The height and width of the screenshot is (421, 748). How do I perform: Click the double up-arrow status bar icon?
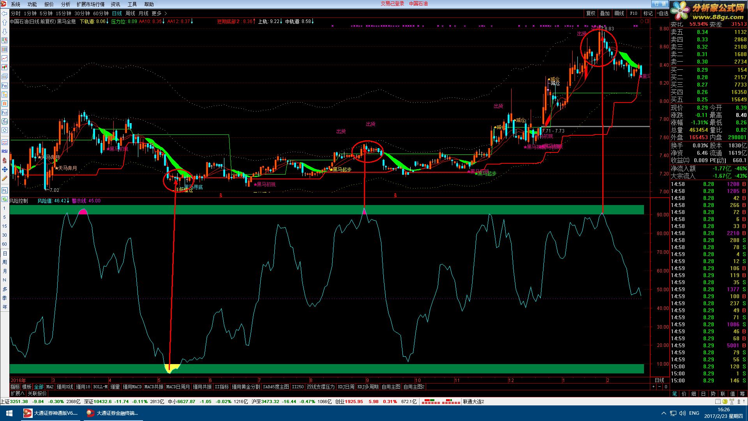pyautogui.click(x=739, y=402)
